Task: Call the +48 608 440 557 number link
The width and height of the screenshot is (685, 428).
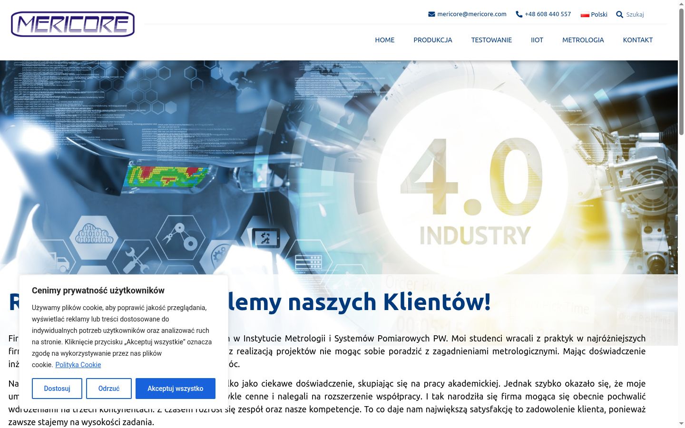Action: (548, 14)
